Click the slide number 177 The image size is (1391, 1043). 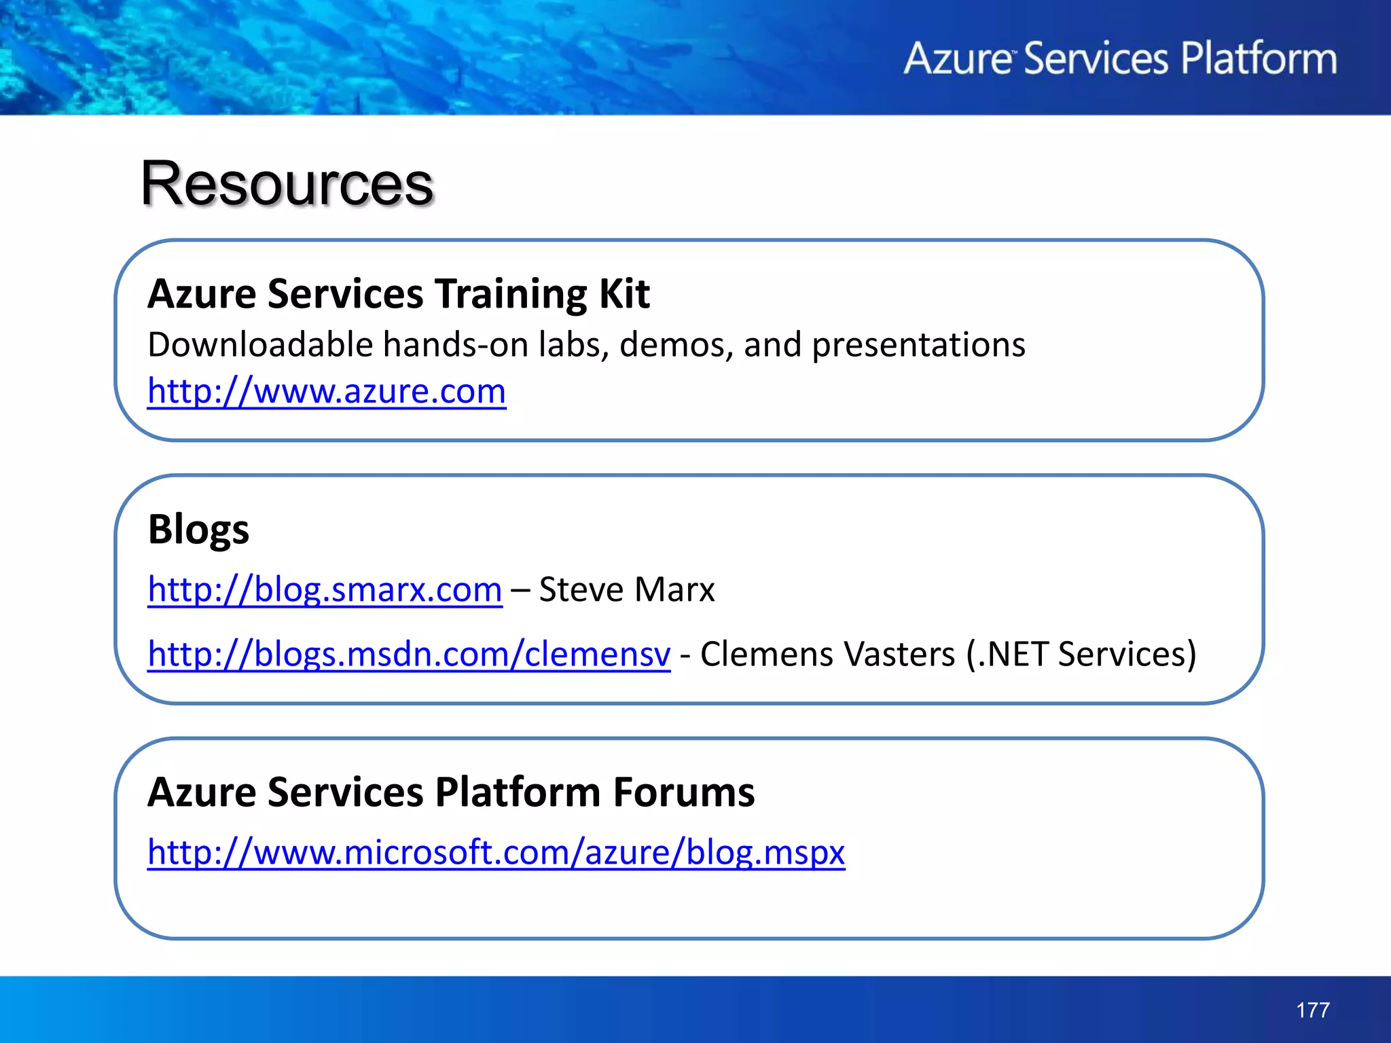1312,1010
